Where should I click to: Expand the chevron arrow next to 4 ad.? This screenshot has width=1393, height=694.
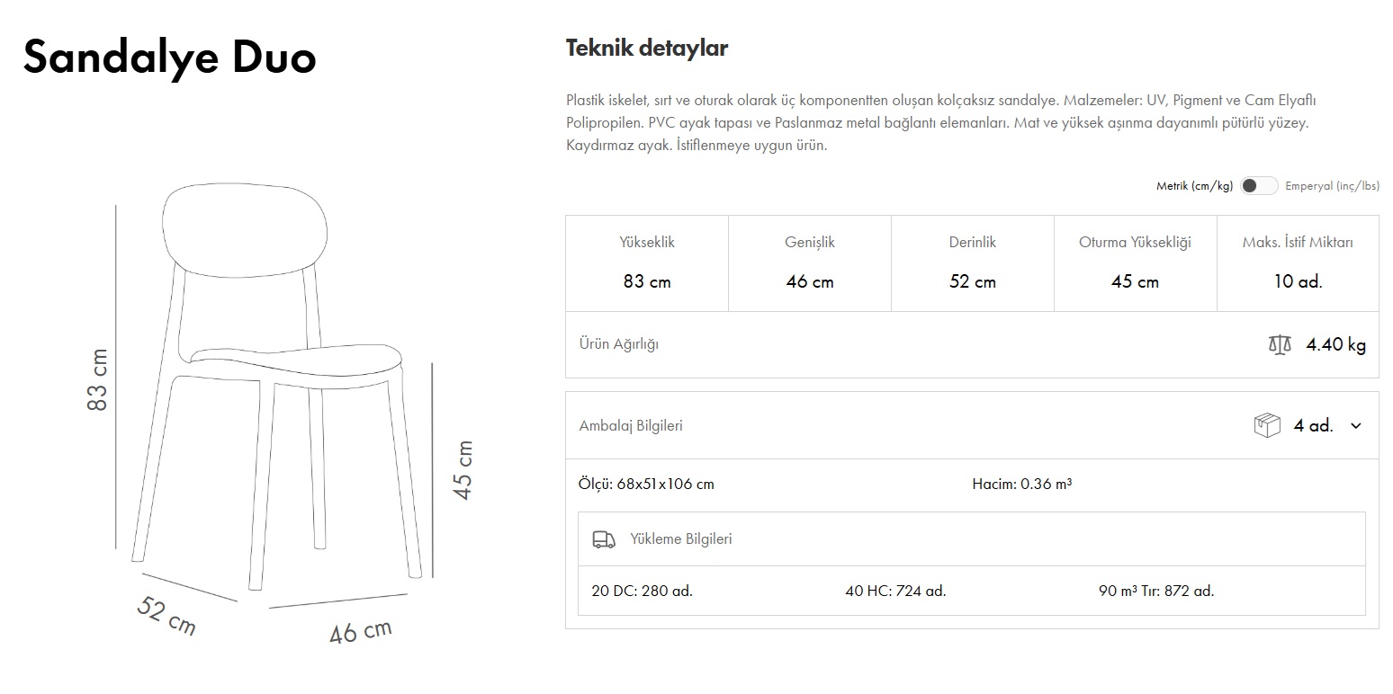tap(1356, 426)
